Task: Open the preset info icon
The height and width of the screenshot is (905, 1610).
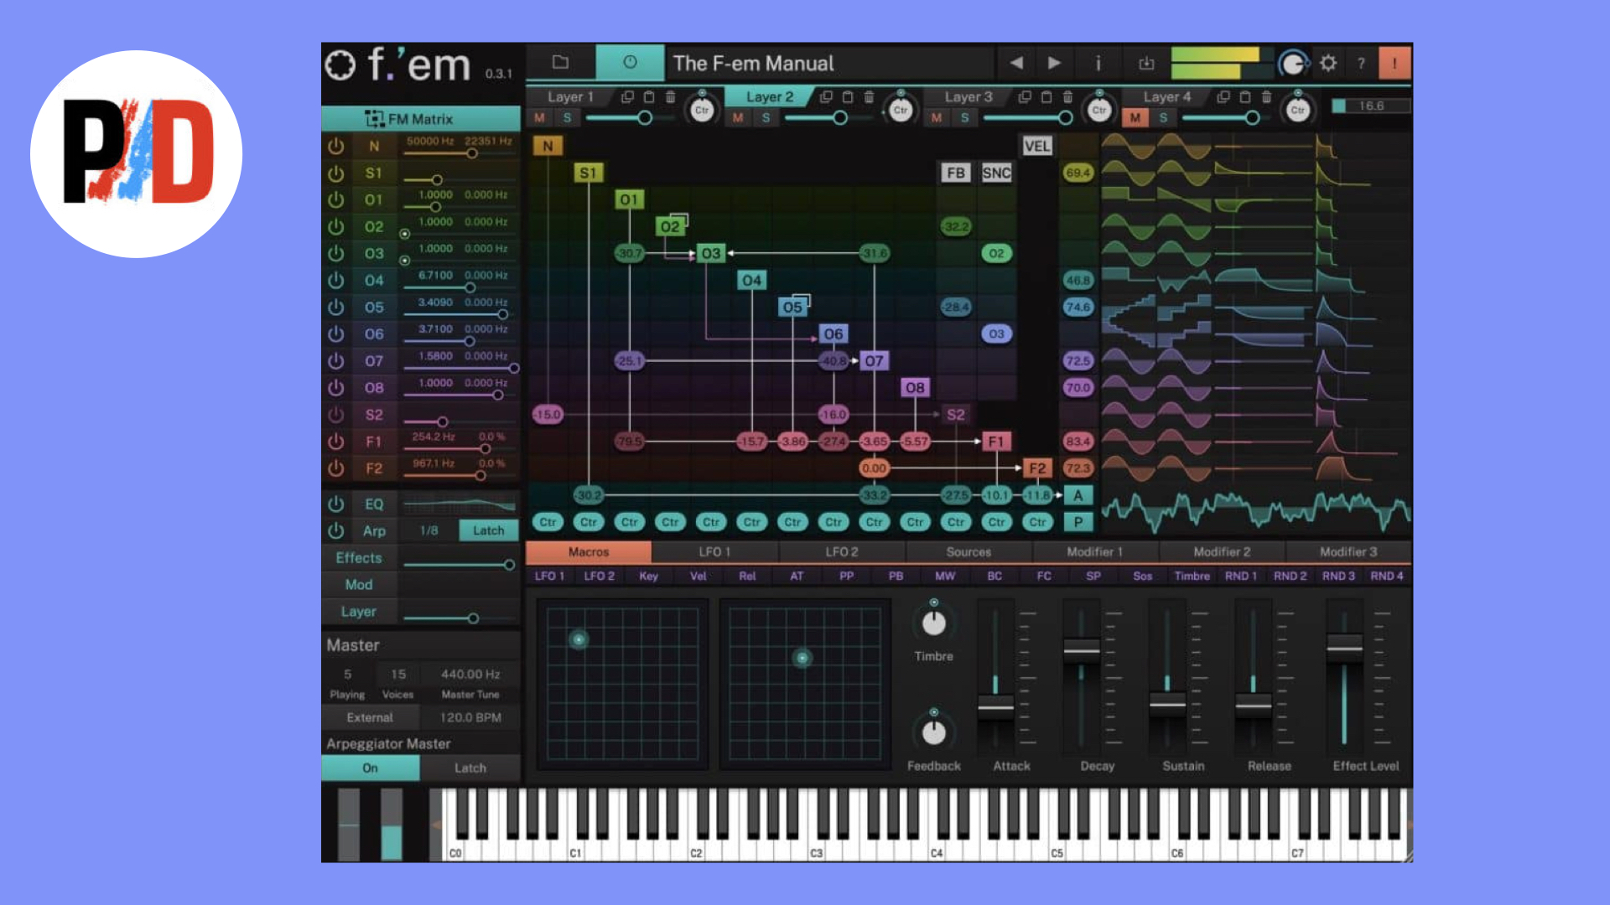Action: pyautogui.click(x=1098, y=63)
